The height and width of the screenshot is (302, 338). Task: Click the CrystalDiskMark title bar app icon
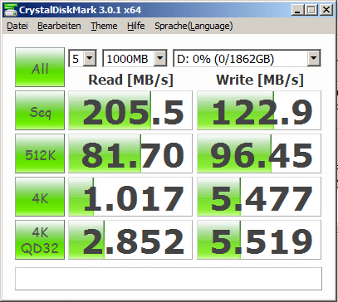[10, 9]
